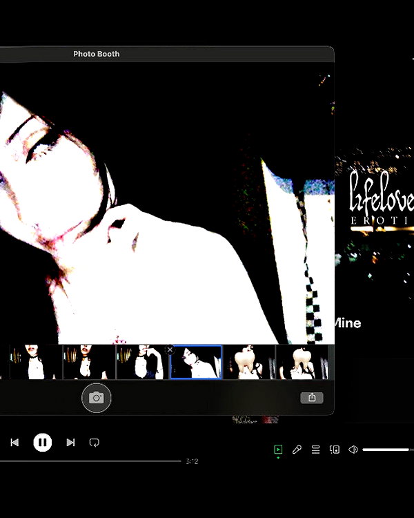
Task: Open the Photo Booth share menu
Action: [x=312, y=398]
